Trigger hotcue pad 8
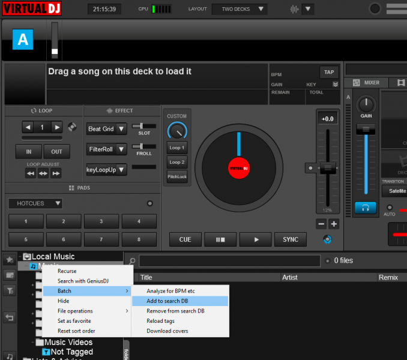The width and height of the screenshot is (407, 360). tap(139, 239)
